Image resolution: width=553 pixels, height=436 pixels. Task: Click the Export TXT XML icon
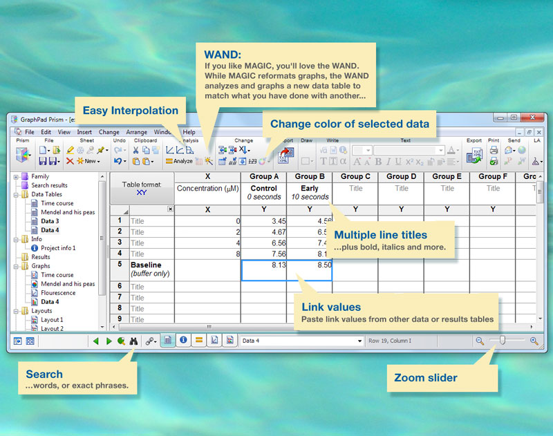(474, 155)
